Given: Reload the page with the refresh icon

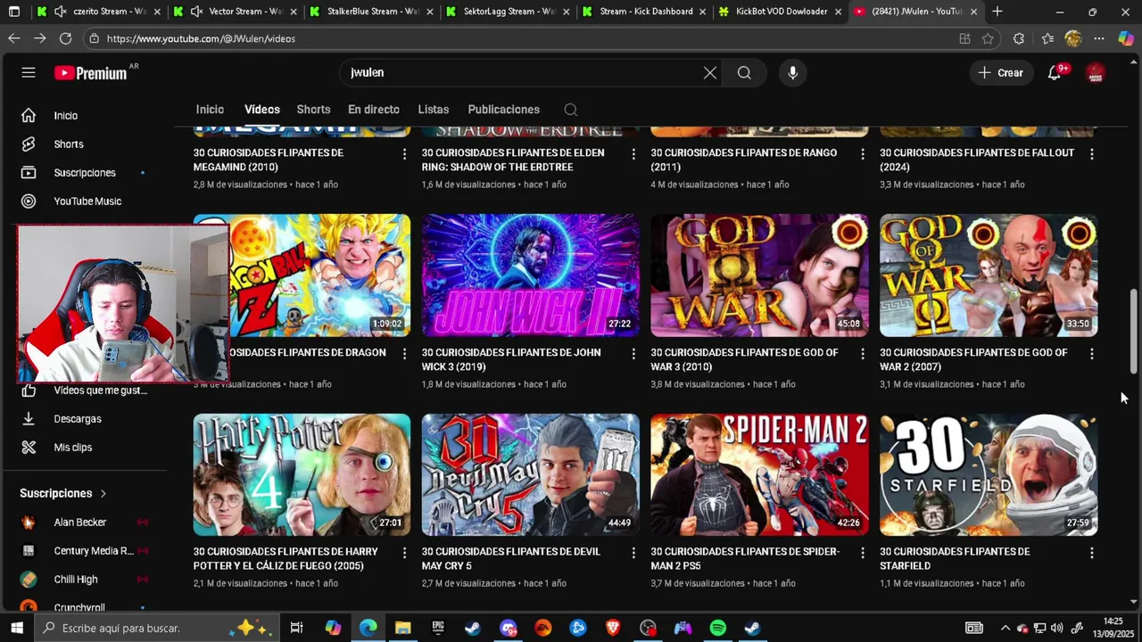Looking at the screenshot, I should (65, 38).
